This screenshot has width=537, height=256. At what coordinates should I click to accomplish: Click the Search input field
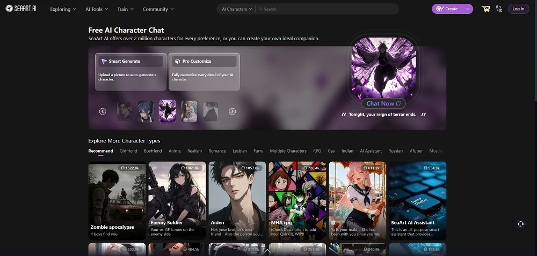click(x=329, y=9)
